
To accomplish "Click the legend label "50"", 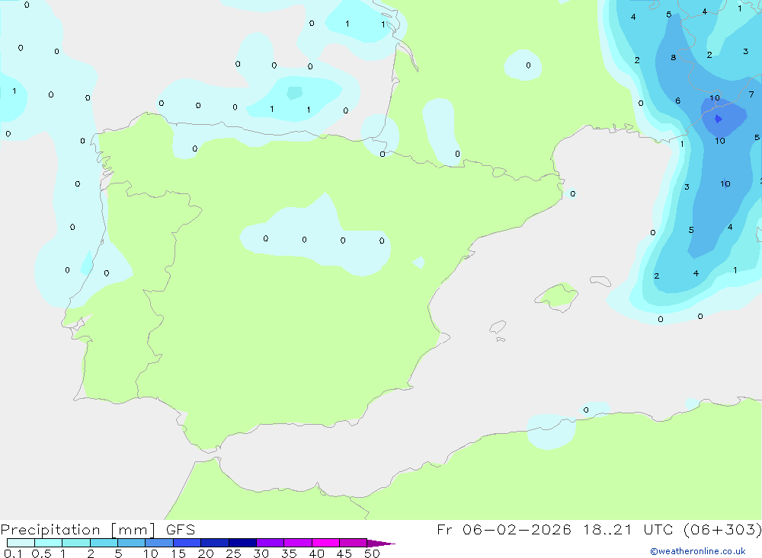I will 372,553.
